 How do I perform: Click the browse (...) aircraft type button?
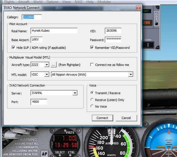54,65
